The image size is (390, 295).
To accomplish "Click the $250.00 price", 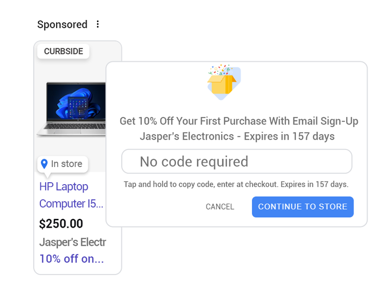I will coord(61,224).
